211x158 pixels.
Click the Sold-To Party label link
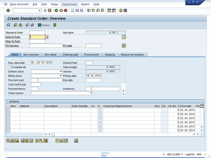(x=13, y=37)
